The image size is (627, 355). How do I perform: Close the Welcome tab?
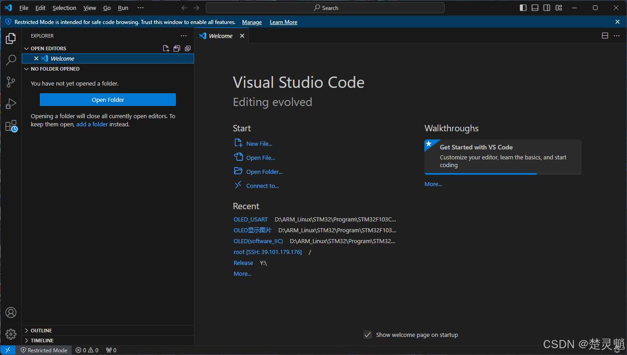(242, 36)
